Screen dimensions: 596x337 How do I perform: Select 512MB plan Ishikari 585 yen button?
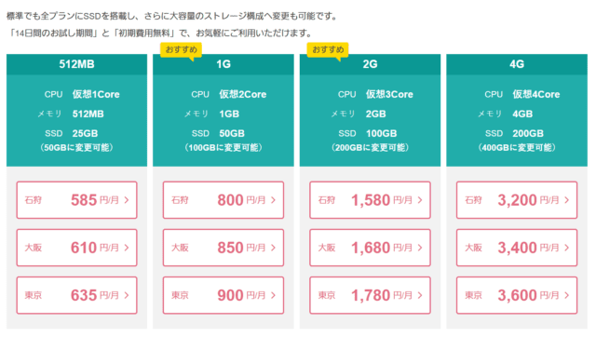[76, 200]
